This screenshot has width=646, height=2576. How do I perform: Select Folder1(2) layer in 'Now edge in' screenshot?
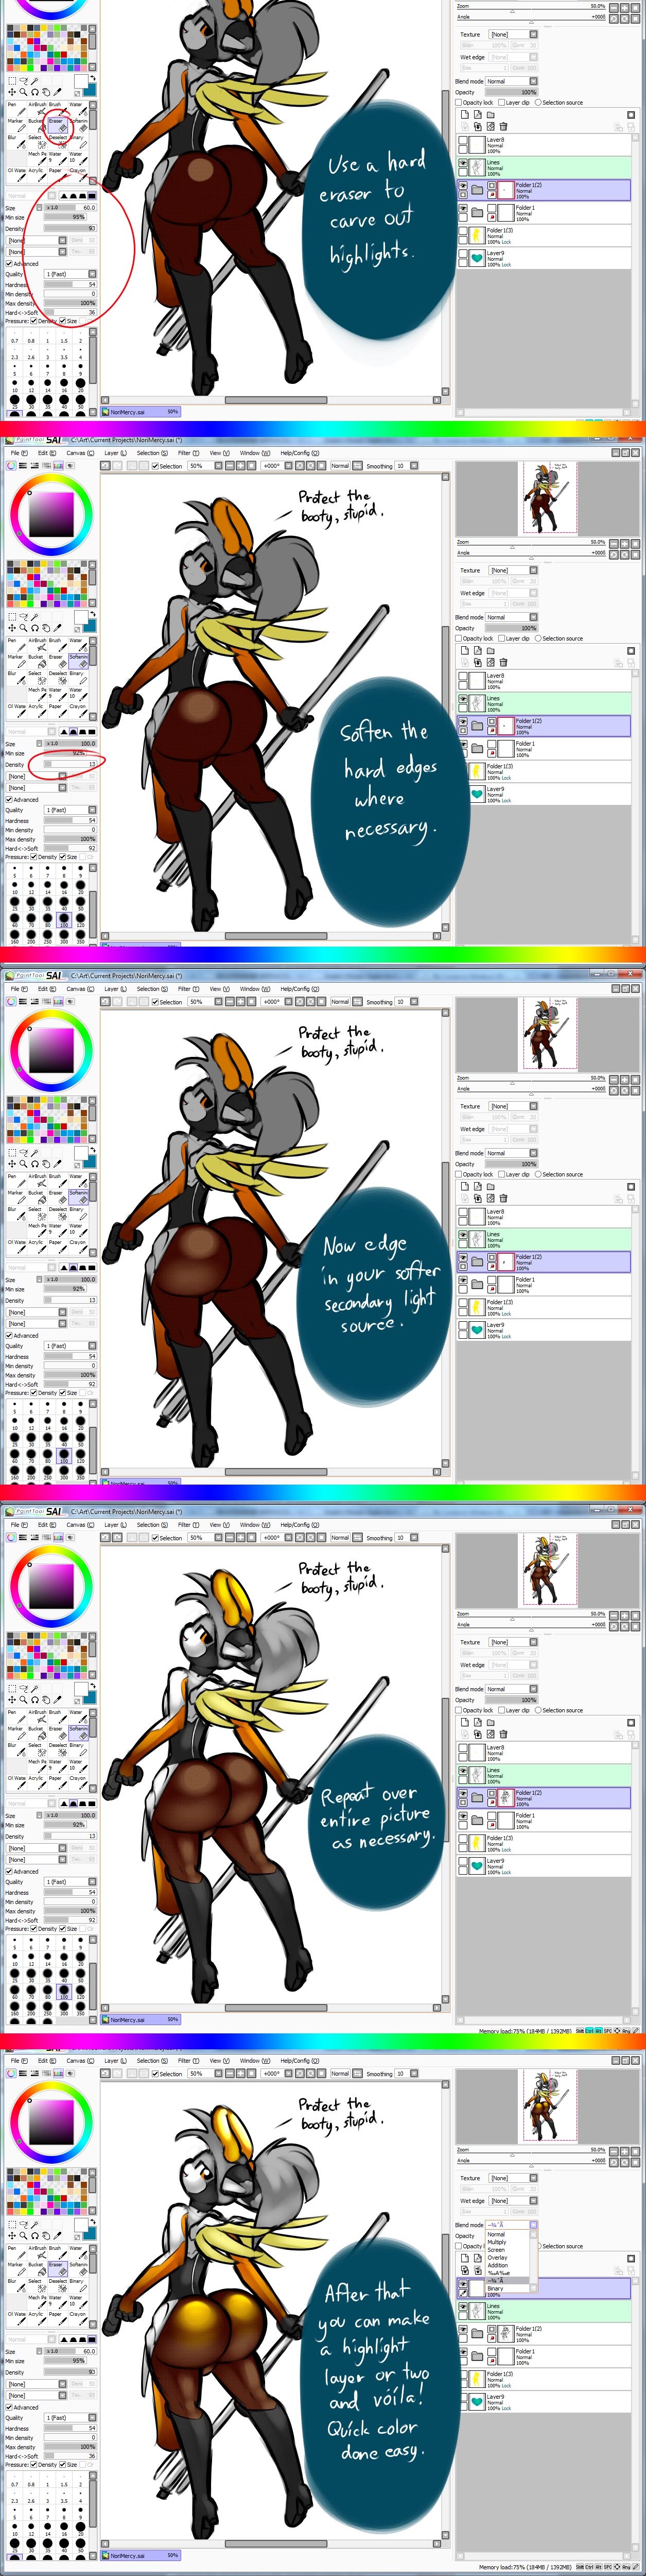click(x=544, y=1261)
